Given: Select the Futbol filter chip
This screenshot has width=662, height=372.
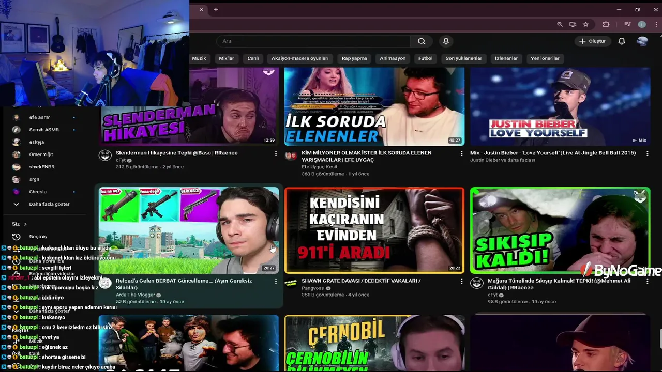Looking at the screenshot, I should coord(425,58).
